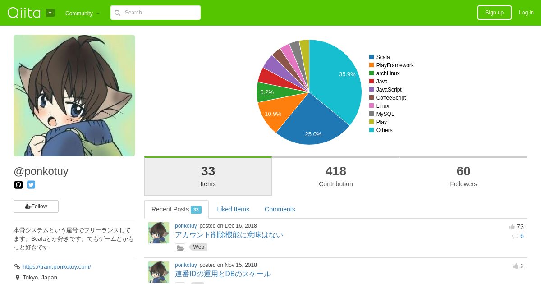541x284 pixels.
Task: Select the 60 Followers stat tab
Action: [x=463, y=176]
